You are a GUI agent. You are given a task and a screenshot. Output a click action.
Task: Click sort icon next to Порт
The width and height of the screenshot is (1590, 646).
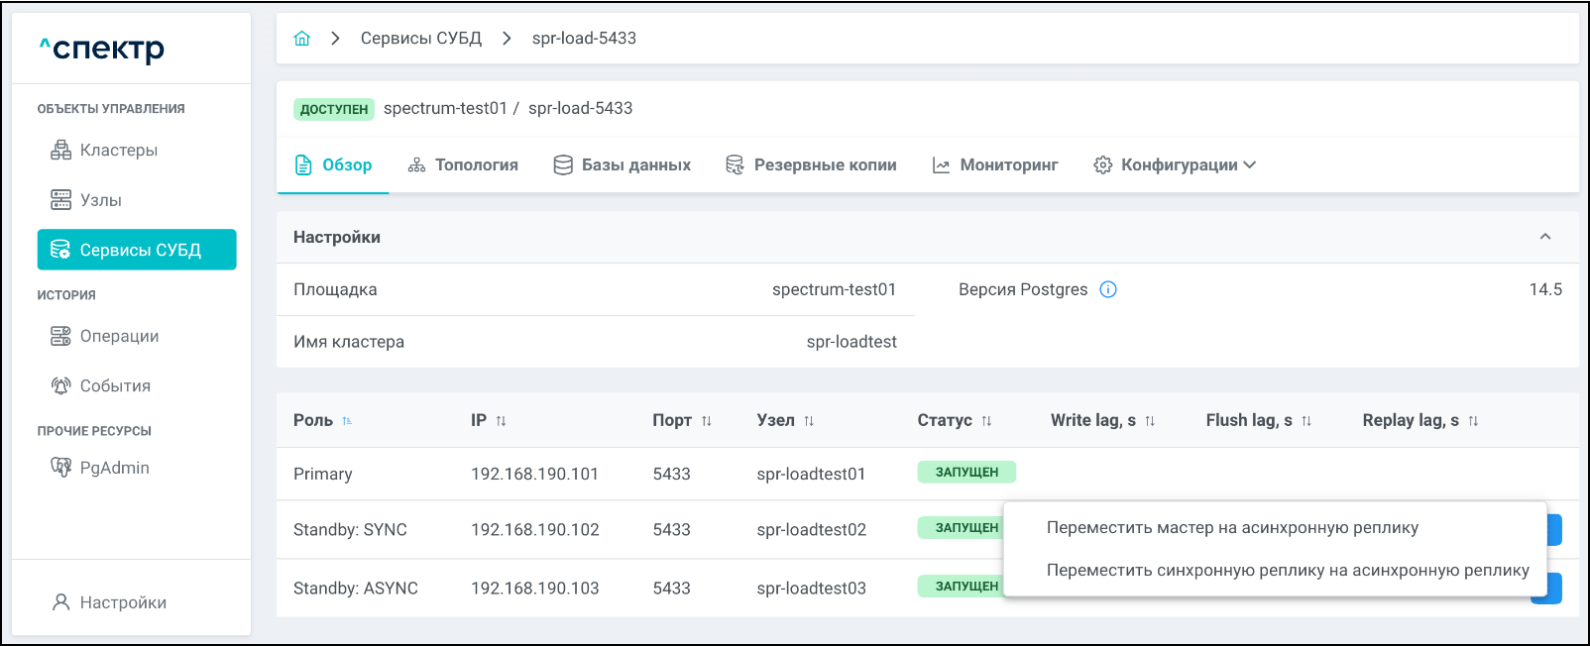click(x=707, y=421)
